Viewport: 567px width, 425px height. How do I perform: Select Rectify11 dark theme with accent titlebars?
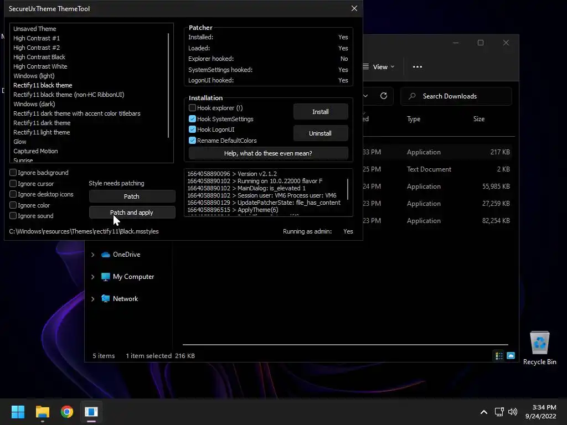[76, 113]
